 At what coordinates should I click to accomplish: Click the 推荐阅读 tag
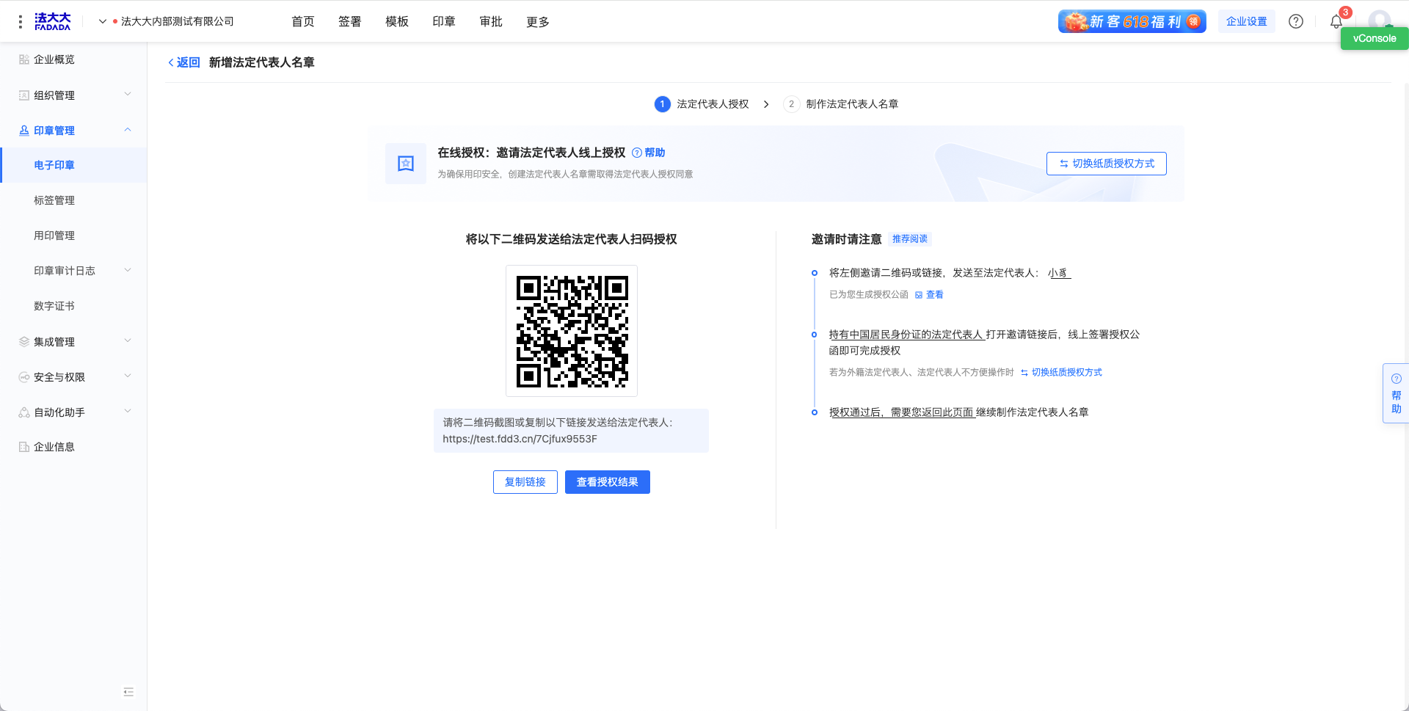click(909, 239)
